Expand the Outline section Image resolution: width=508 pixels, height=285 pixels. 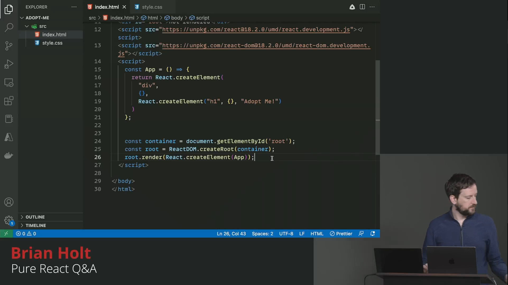click(35, 217)
